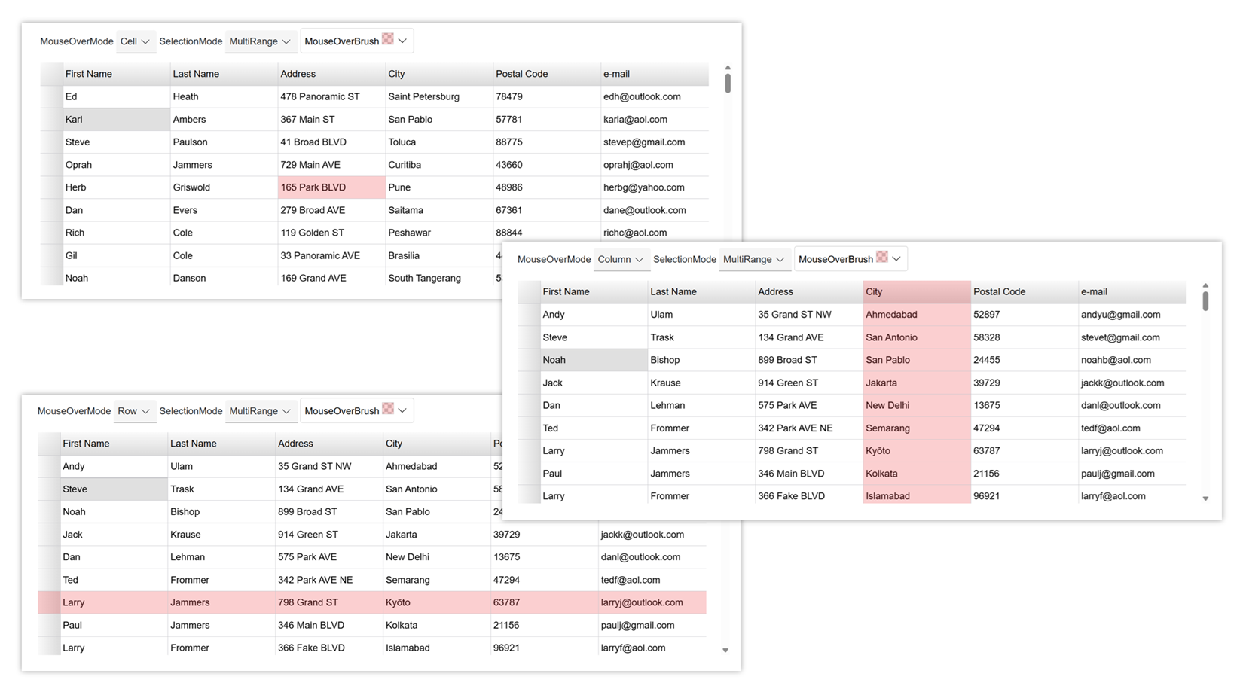Viewport: 1243px width, 695px height.
Task: Open SelectionMode MultiRange dropdown in right window
Action: 754,259
